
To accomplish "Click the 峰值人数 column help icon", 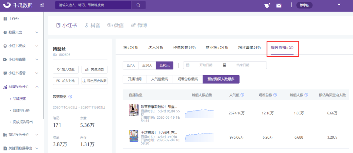I will coord(306,95).
